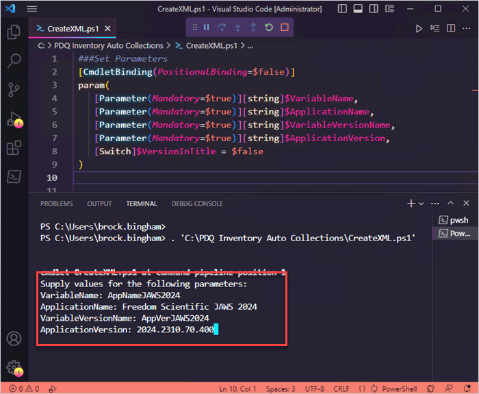
Task: Open terminal panel More Actions menu
Action: (x=435, y=204)
